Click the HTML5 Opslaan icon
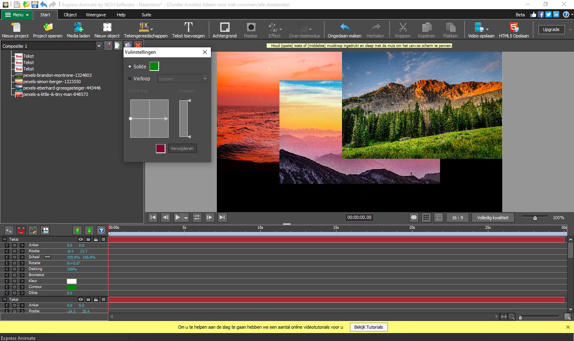574x341 pixels. 513,30
